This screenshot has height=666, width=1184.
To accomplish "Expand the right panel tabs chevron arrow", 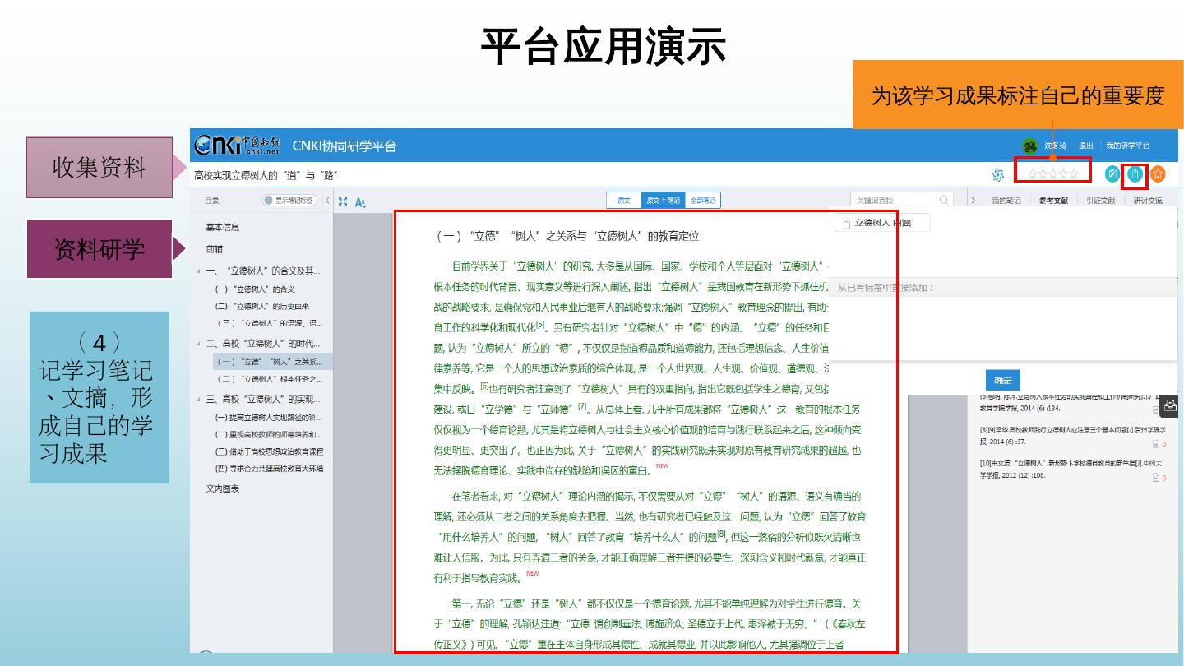I will pos(973,200).
